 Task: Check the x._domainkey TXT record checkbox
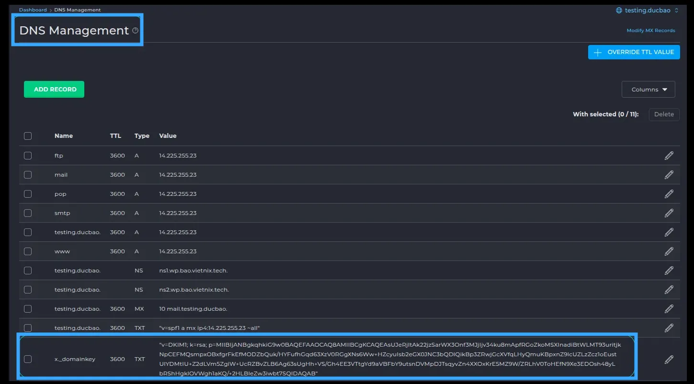[28, 359]
